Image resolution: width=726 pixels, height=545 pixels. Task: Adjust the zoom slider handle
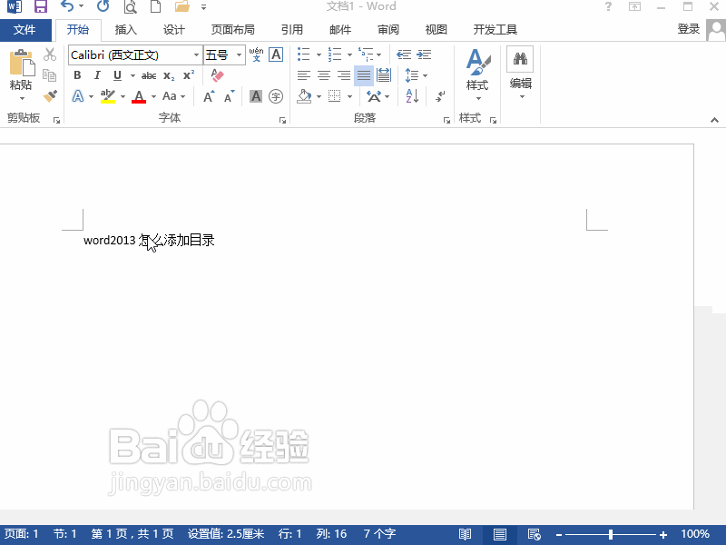611,534
